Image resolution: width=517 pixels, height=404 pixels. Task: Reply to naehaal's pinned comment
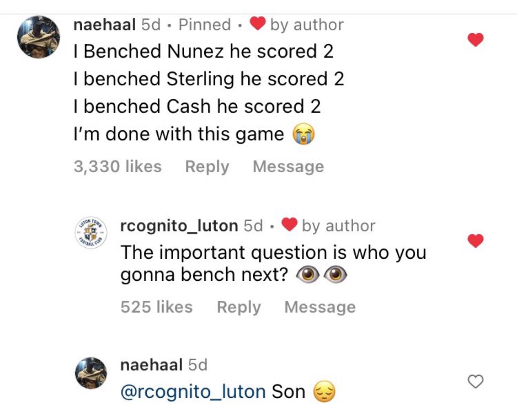click(207, 167)
